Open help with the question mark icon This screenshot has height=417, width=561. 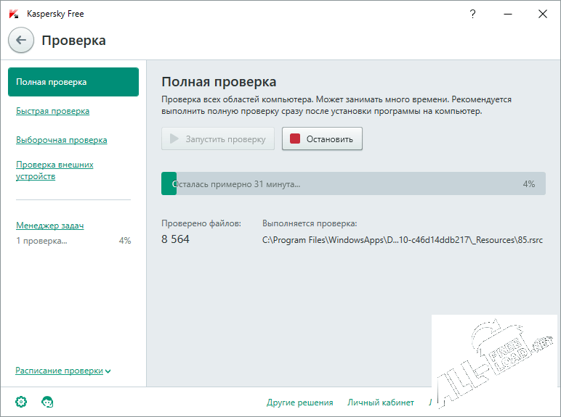tap(473, 14)
